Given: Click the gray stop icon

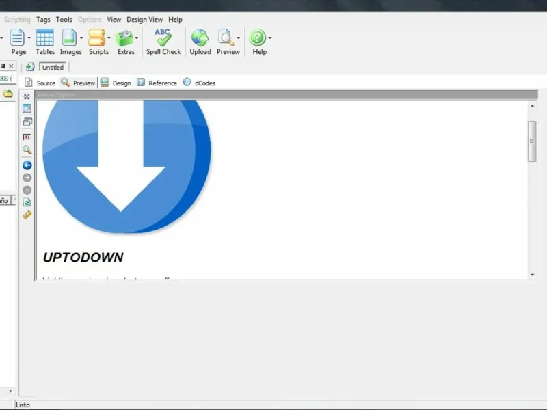Looking at the screenshot, I should coord(27,190).
